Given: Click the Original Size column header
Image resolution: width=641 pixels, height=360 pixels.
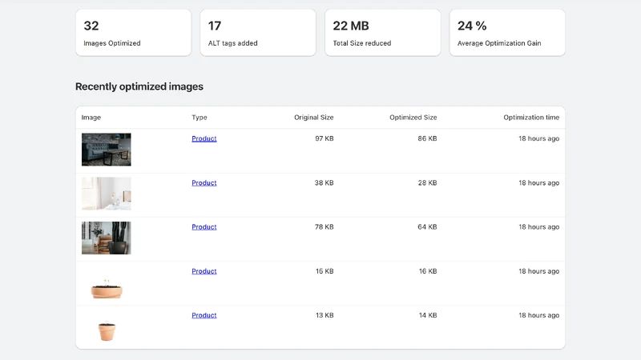Looking at the screenshot, I should pyautogui.click(x=314, y=118).
